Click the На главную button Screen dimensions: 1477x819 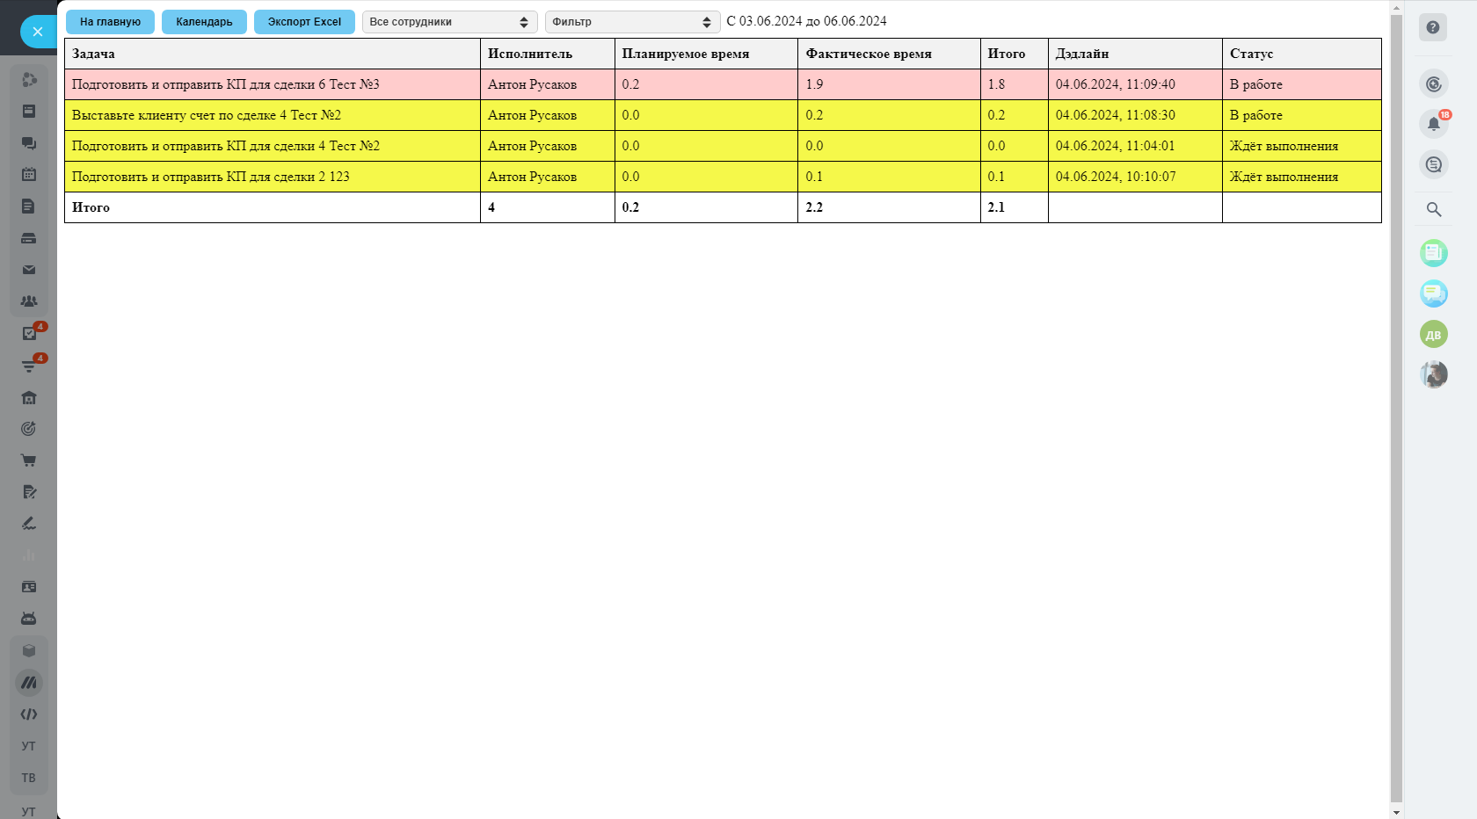tap(110, 22)
